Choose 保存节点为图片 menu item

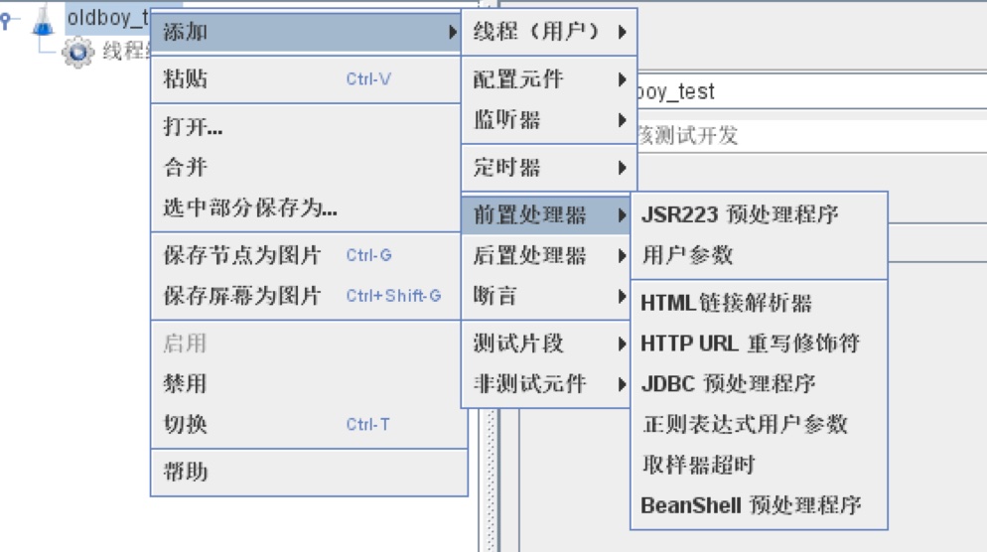241,256
